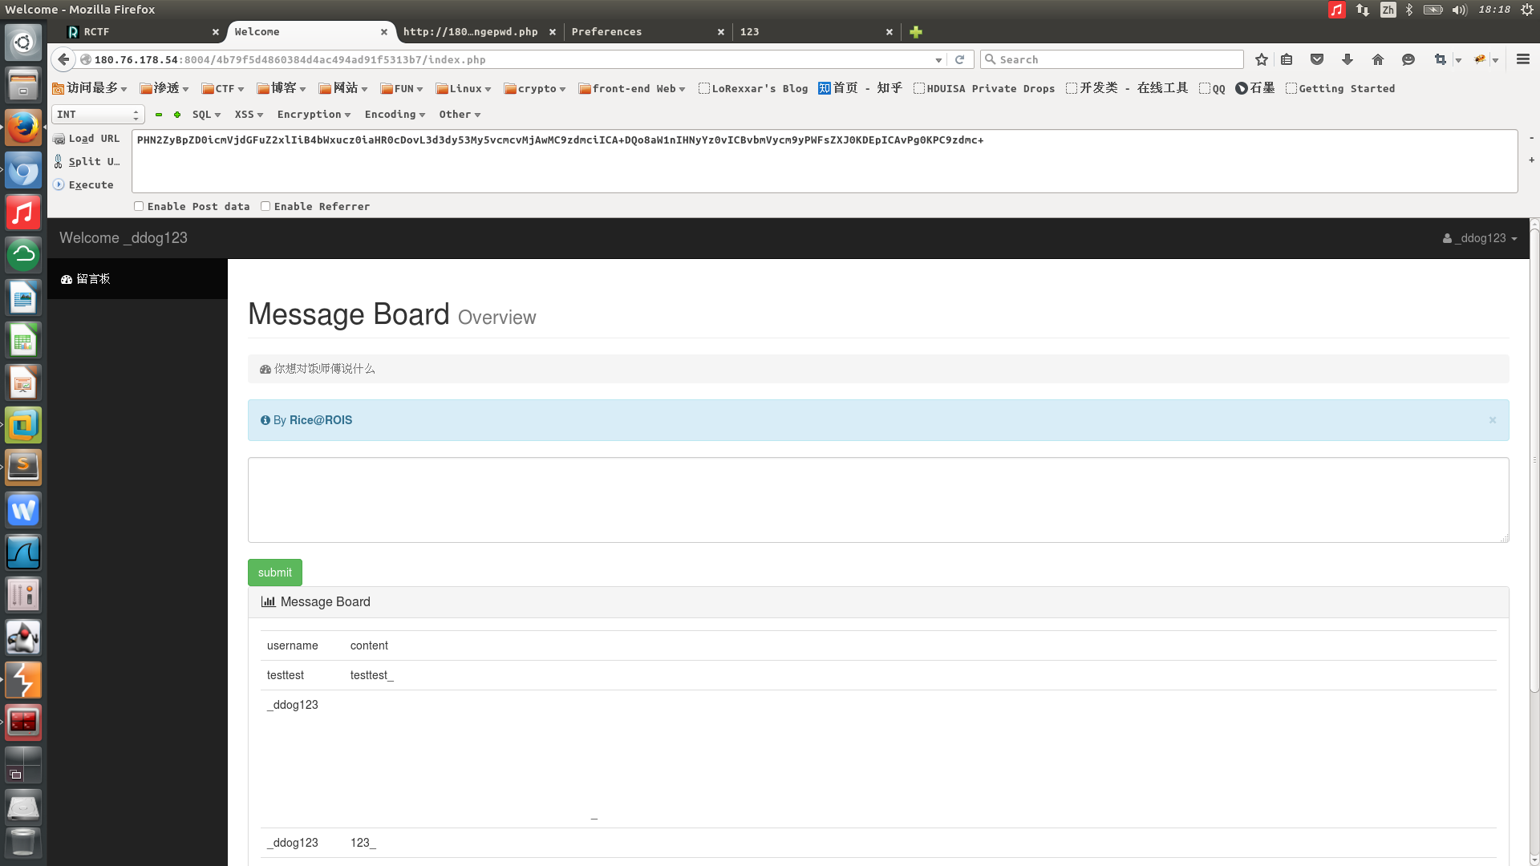Open the Rice@ROIS link

coord(321,420)
